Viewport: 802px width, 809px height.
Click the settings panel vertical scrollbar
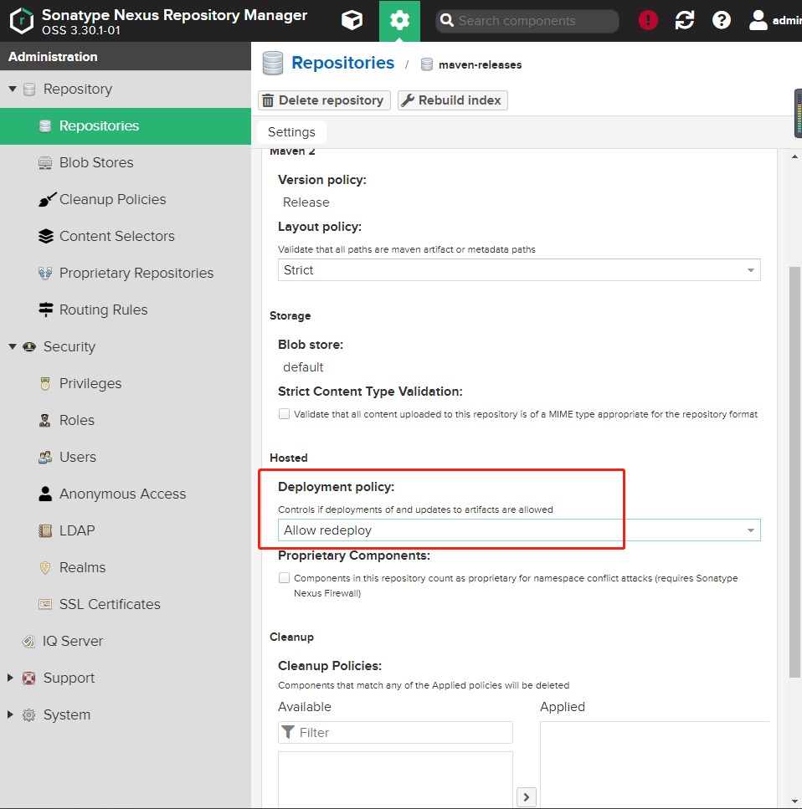794,472
